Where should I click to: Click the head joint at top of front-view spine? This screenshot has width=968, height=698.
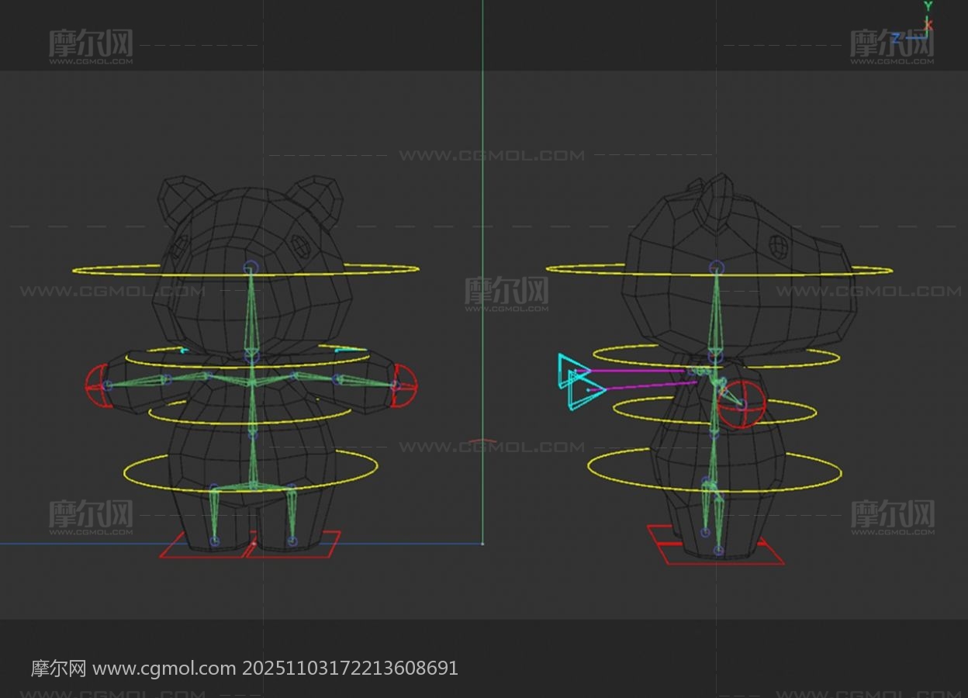pos(250,268)
